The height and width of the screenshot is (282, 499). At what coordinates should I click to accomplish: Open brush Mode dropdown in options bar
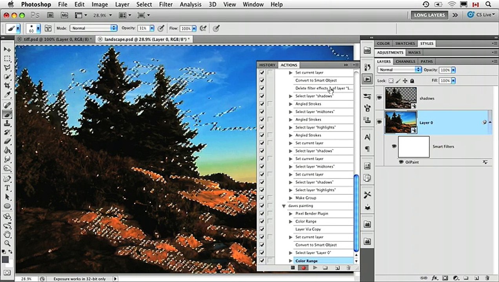click(x=93, y=28)
